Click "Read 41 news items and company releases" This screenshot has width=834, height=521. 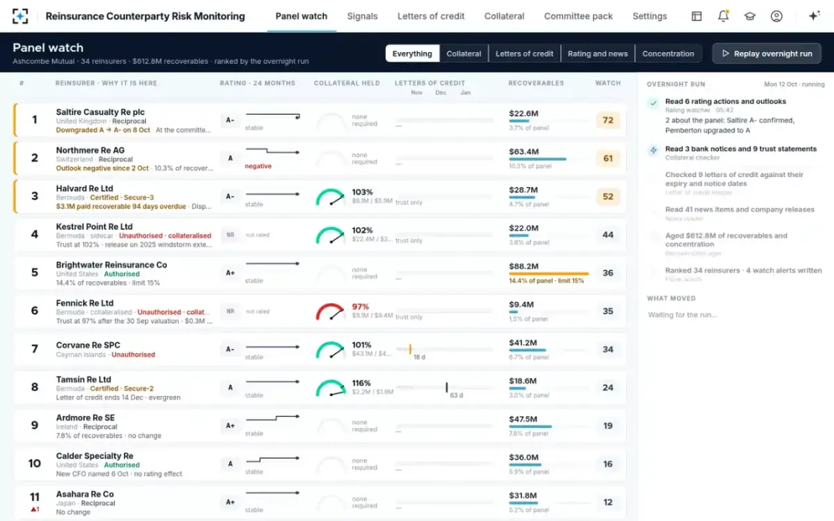coord(739,209)
